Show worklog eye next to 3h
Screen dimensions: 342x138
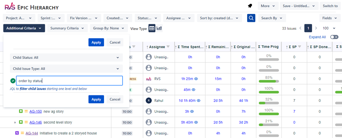pos(192,111)
